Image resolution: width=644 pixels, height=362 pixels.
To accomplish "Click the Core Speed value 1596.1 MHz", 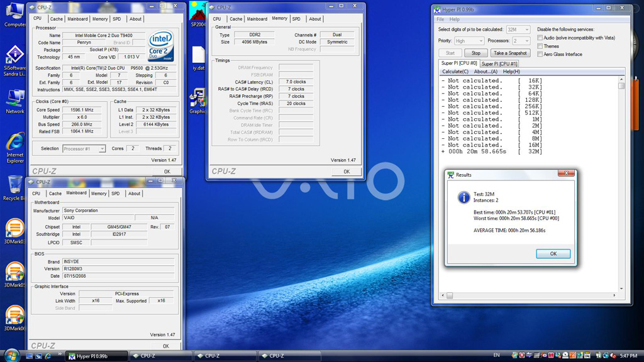I will 82,110.
